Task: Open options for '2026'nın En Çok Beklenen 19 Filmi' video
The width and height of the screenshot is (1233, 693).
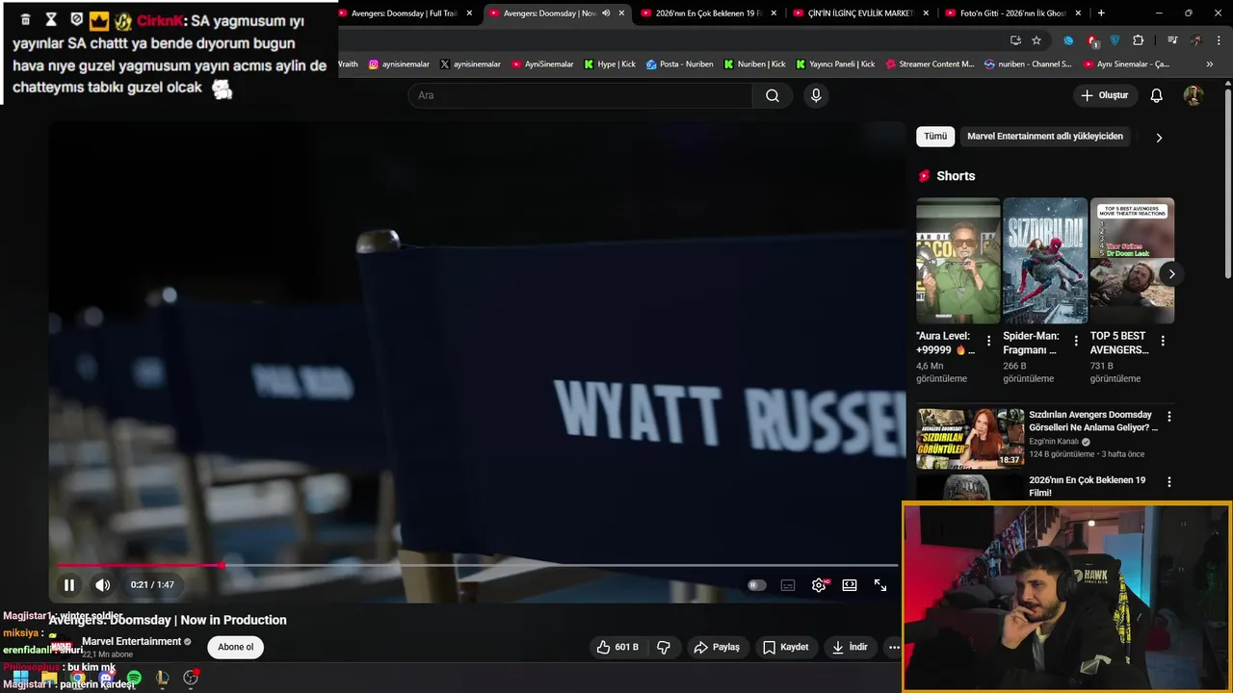Action: 1169,482
